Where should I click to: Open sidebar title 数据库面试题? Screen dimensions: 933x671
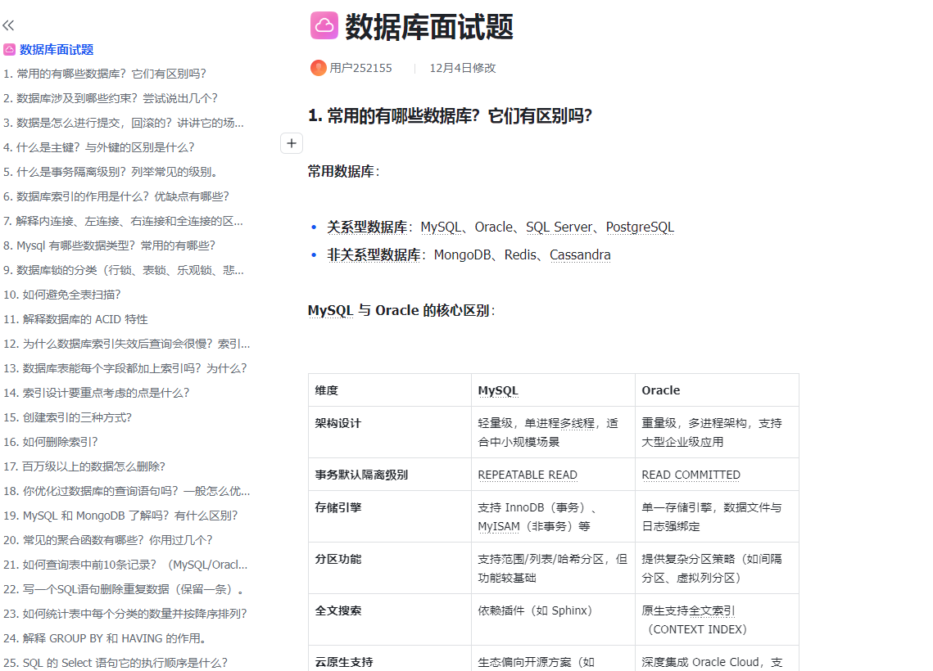pyautogui.click(x=57, y=49)
